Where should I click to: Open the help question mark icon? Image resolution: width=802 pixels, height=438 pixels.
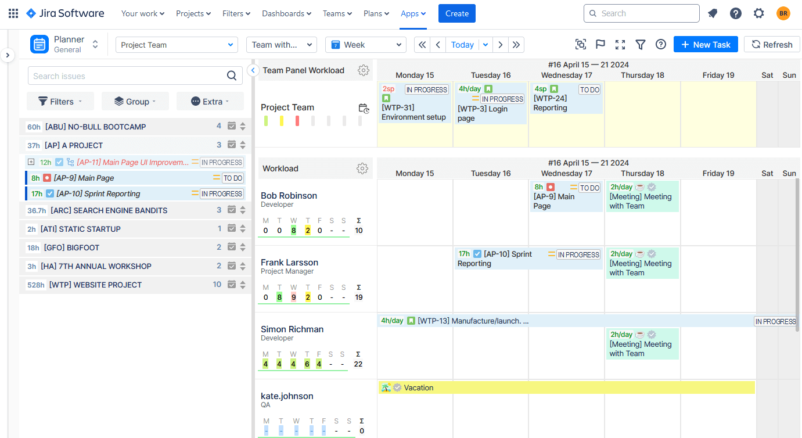(x=736, y=13)
